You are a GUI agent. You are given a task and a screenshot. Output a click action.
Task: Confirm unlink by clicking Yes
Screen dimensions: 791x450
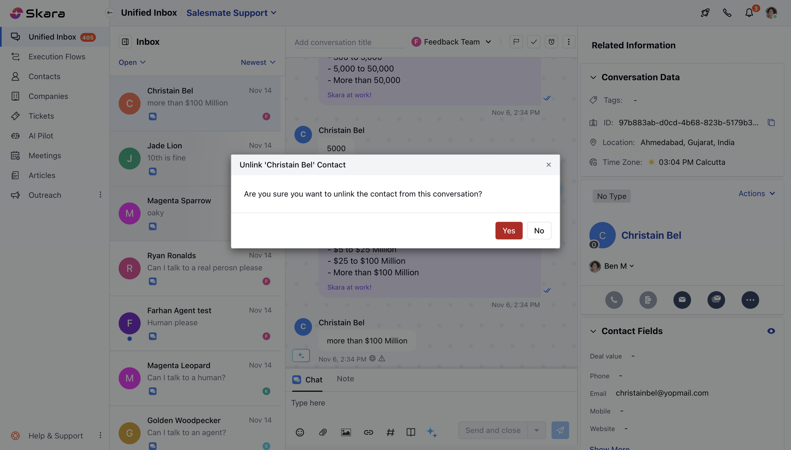point(509,230)
